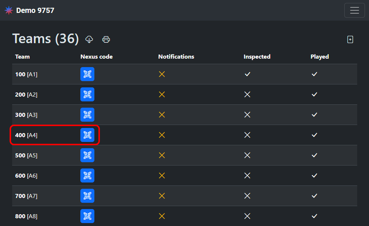The height and width of the screenshot is (226, 369).
Task: Open Nexus QR code for team 100
Action: pyautogui.click(x=87, y=74)
